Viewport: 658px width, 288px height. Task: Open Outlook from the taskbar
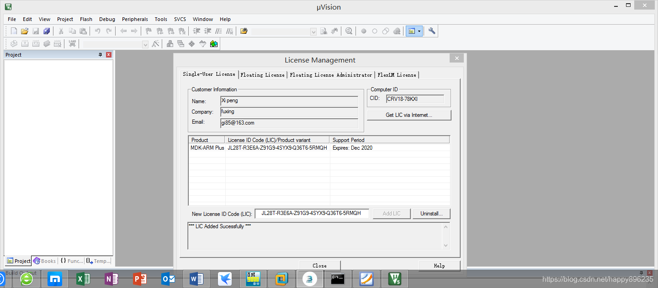[168, 278]
